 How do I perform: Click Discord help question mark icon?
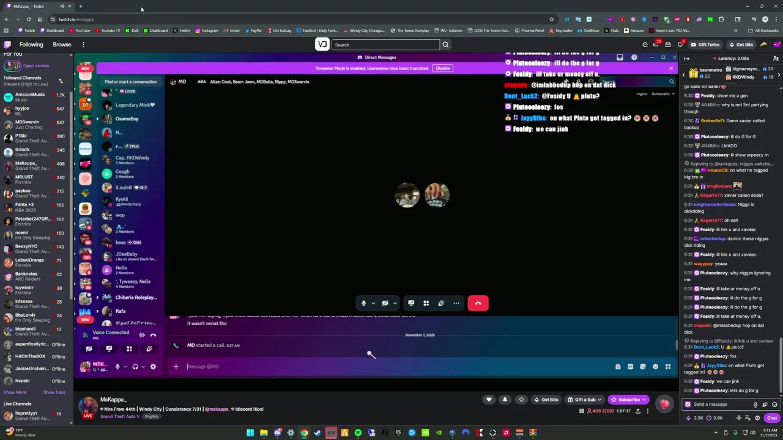point(634,57)
